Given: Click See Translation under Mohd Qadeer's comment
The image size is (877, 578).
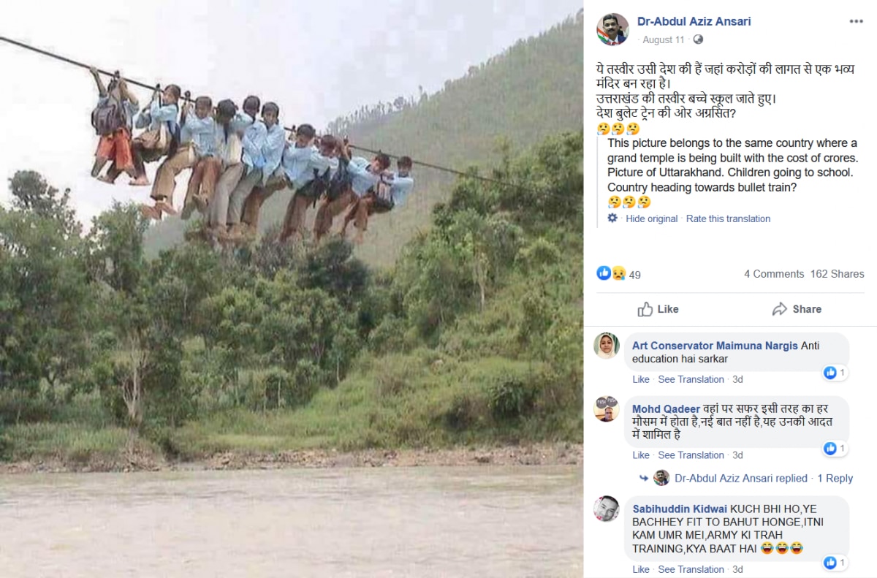Looking at the screenshot, I should (x=691, y=455).
